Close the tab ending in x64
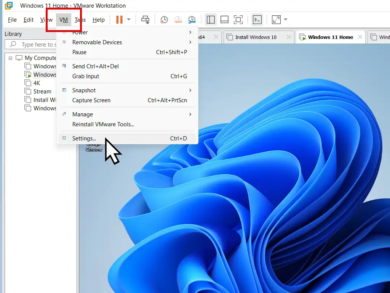Image resolution: width=390 pixels, height=293 pixels. pyautogui.click(x=216, y=37)
